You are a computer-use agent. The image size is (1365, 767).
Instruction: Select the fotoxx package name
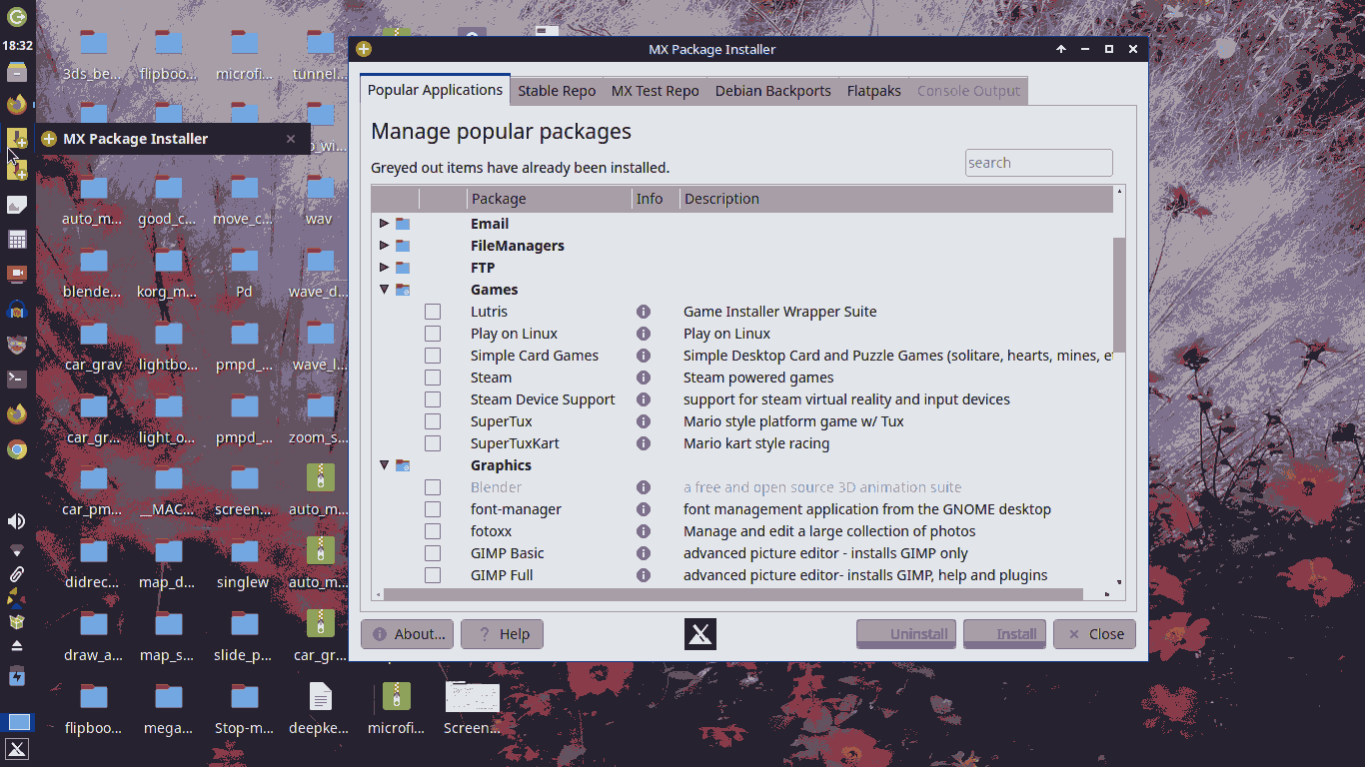pyautogui.click(x=491, y=531)
